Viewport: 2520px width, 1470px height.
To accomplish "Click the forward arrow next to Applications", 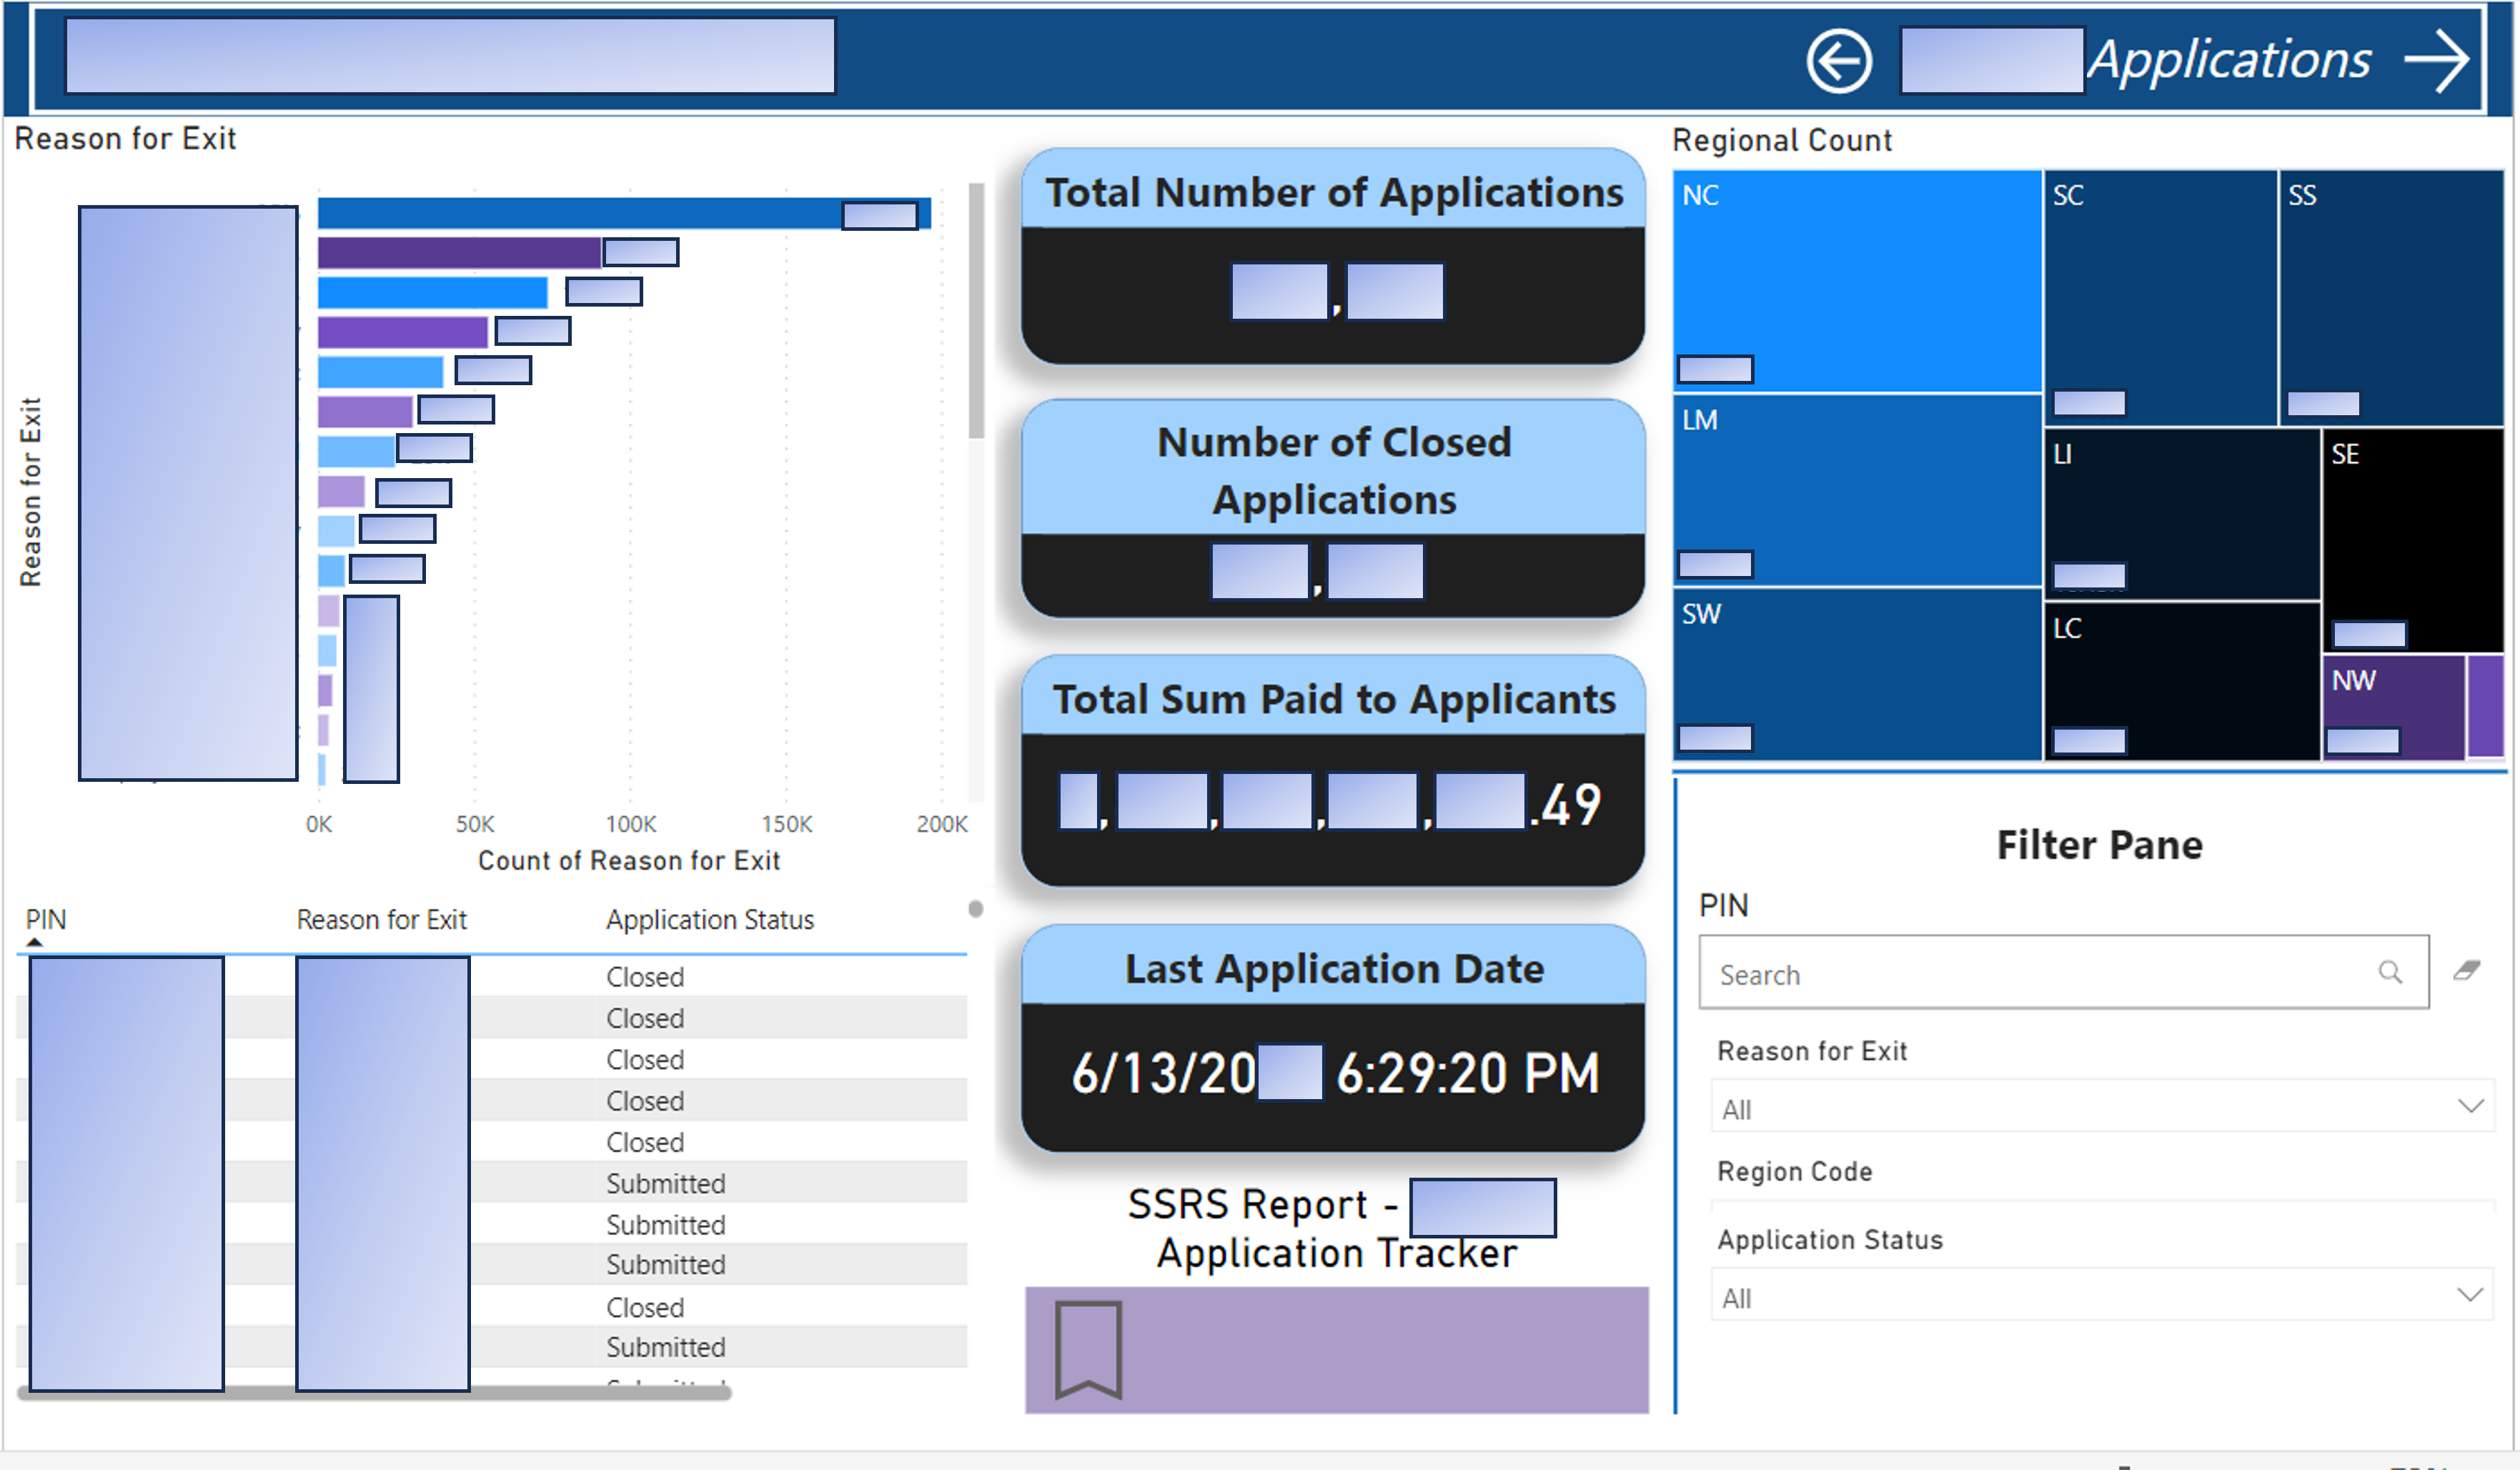I will [2436, 61].
